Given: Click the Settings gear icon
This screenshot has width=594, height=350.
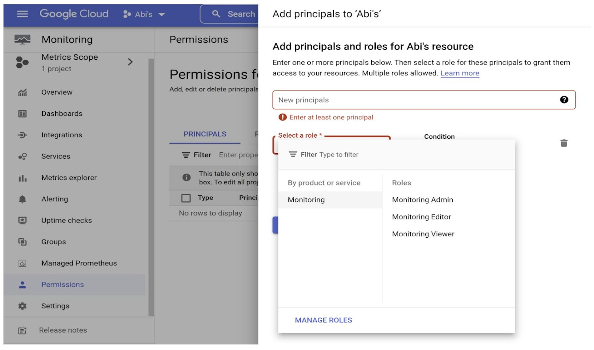Looking at the screenshot, I should 22,306.
